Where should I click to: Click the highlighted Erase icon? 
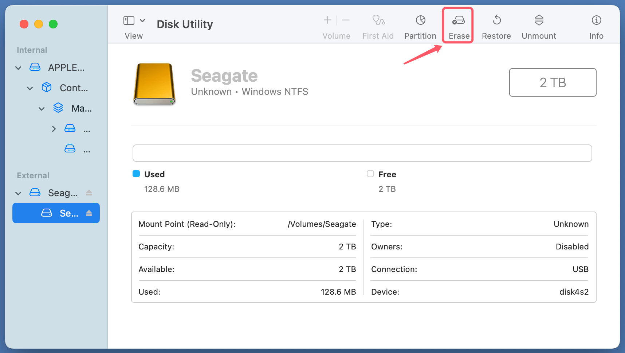click(458, 25)
